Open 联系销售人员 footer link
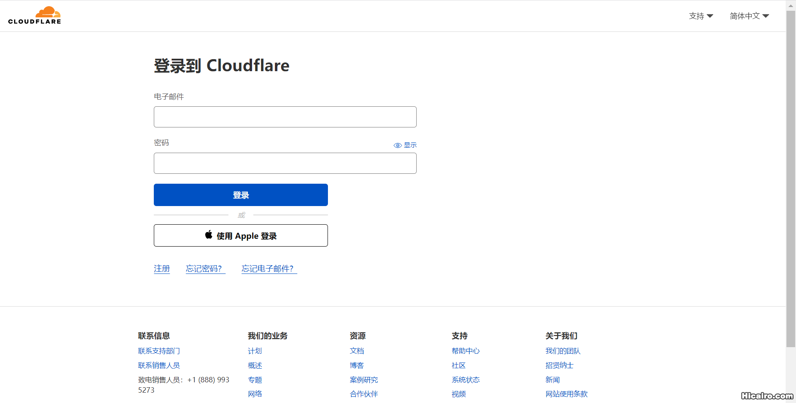Image resolution: width=796 pixels, height=403 pixels. coord(159,365)
